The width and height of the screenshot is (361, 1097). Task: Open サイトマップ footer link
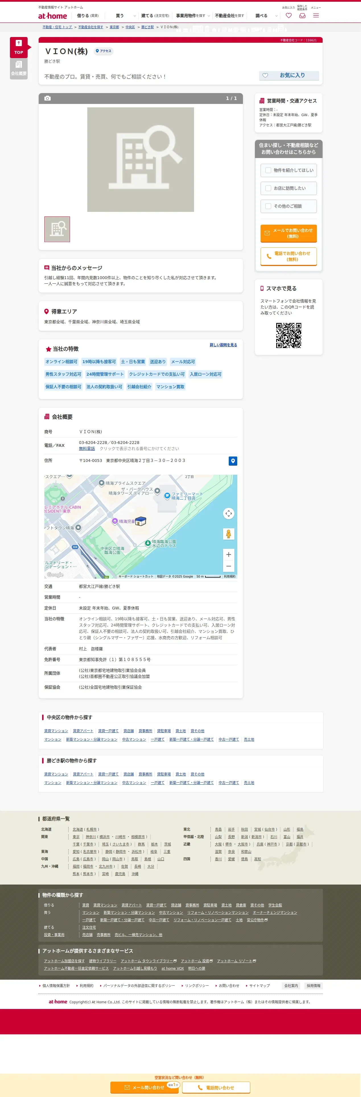click(x=259, y=985)
